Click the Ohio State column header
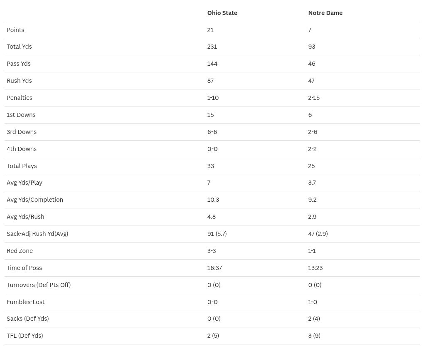The width and height of the screenshot is (424, 349). coord(222,13)
